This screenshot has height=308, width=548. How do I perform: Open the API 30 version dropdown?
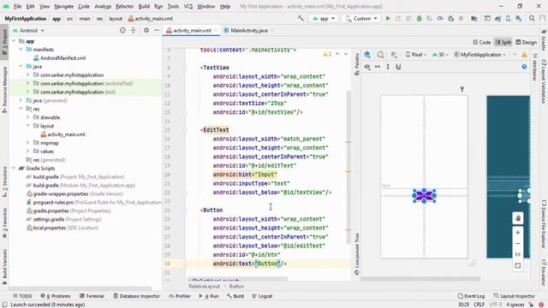440,55
